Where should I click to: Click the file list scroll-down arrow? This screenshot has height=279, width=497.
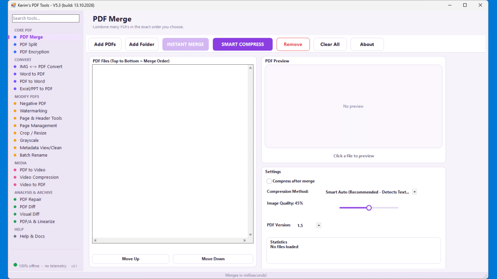coord(250,235)
